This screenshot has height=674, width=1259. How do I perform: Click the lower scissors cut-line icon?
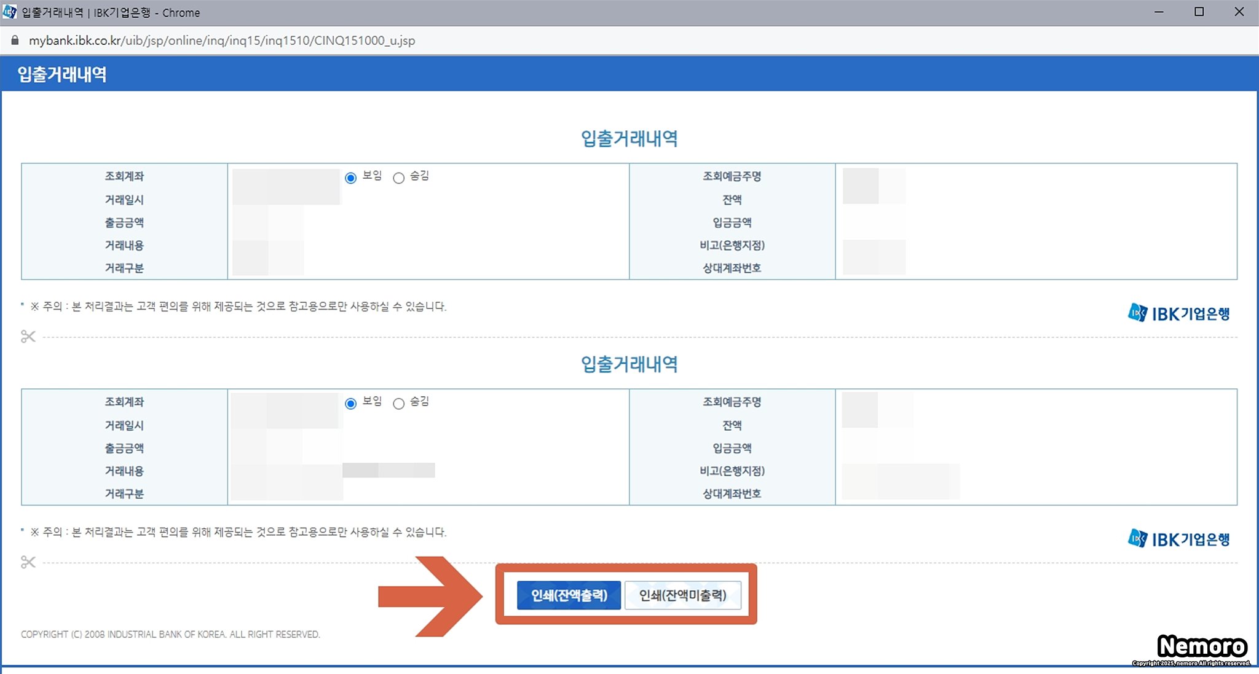(28, 562)
